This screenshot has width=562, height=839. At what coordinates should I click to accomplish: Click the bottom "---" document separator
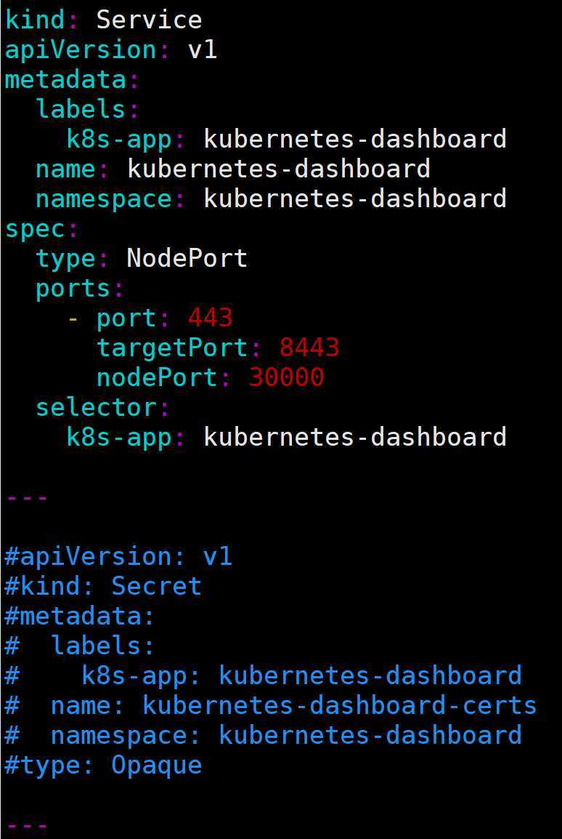click(27, 825)
